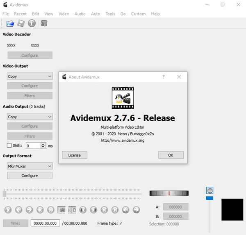Screen dimensions: 246x235
Task: Increase Shift value with up arrow
Action: tap(43, 144)
